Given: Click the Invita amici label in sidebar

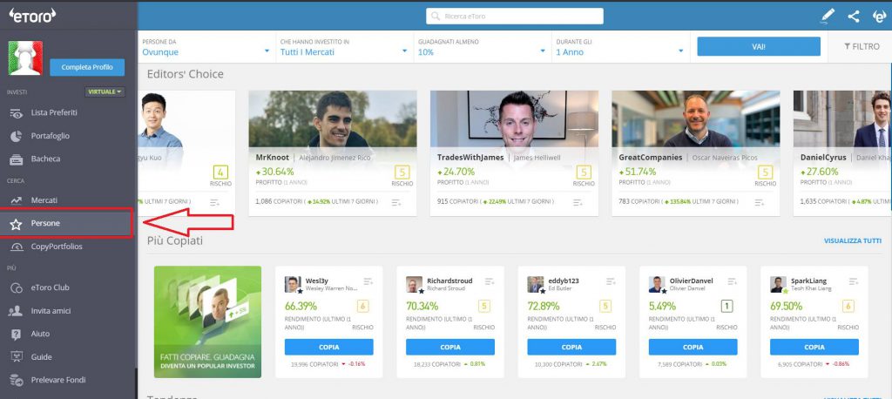Looking at the screenshot, I should [51, 311].
